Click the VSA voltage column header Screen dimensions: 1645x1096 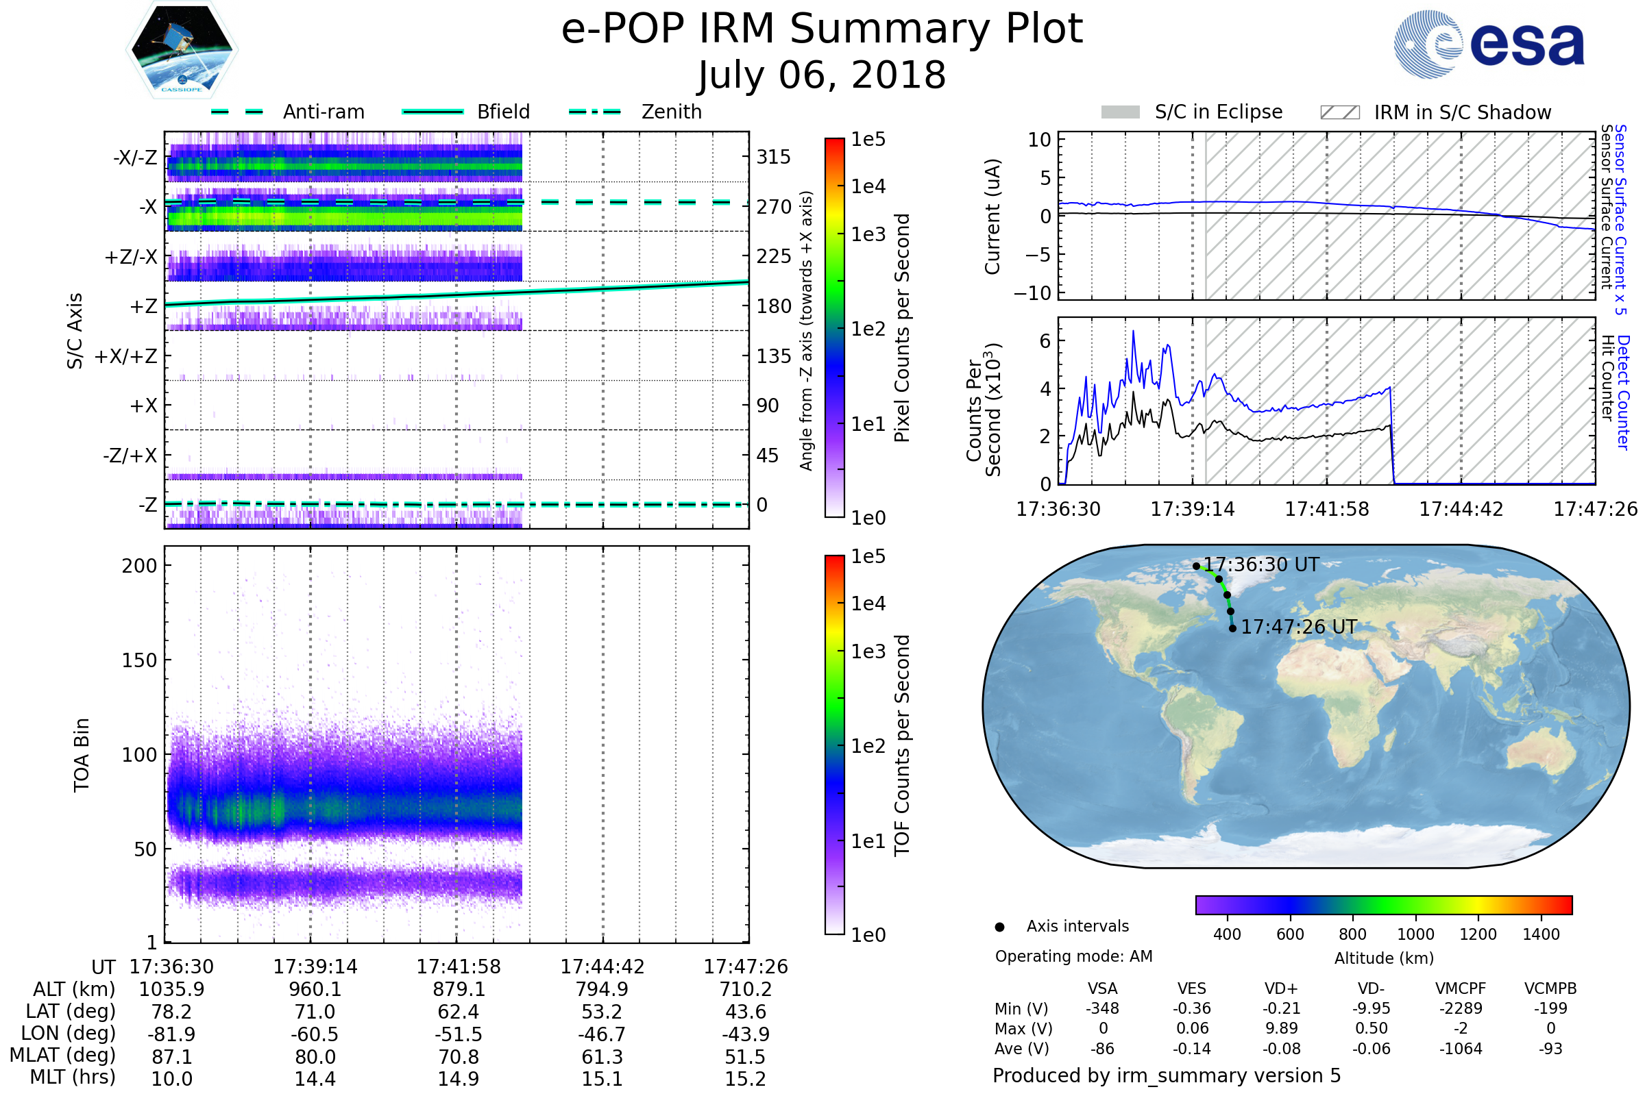(1102, 988)
